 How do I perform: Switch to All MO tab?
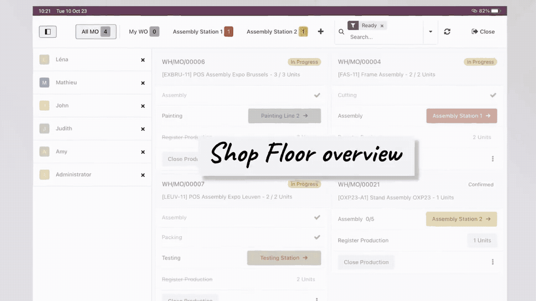95,32
